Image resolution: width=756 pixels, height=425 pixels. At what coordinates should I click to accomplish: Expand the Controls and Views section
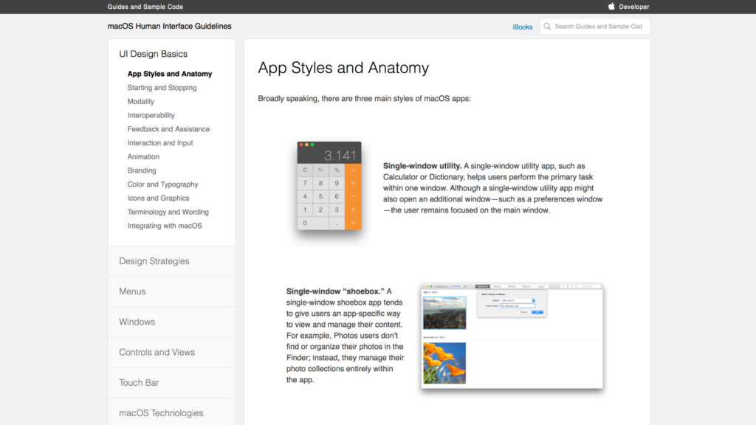coord(171,352)
